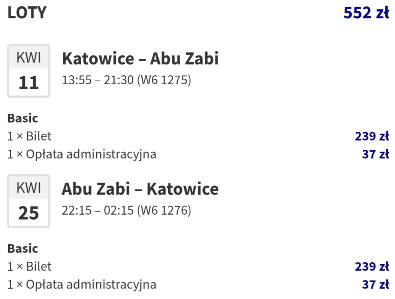Click the 239 zł price for outbound ticket

(x=372, y=136)
